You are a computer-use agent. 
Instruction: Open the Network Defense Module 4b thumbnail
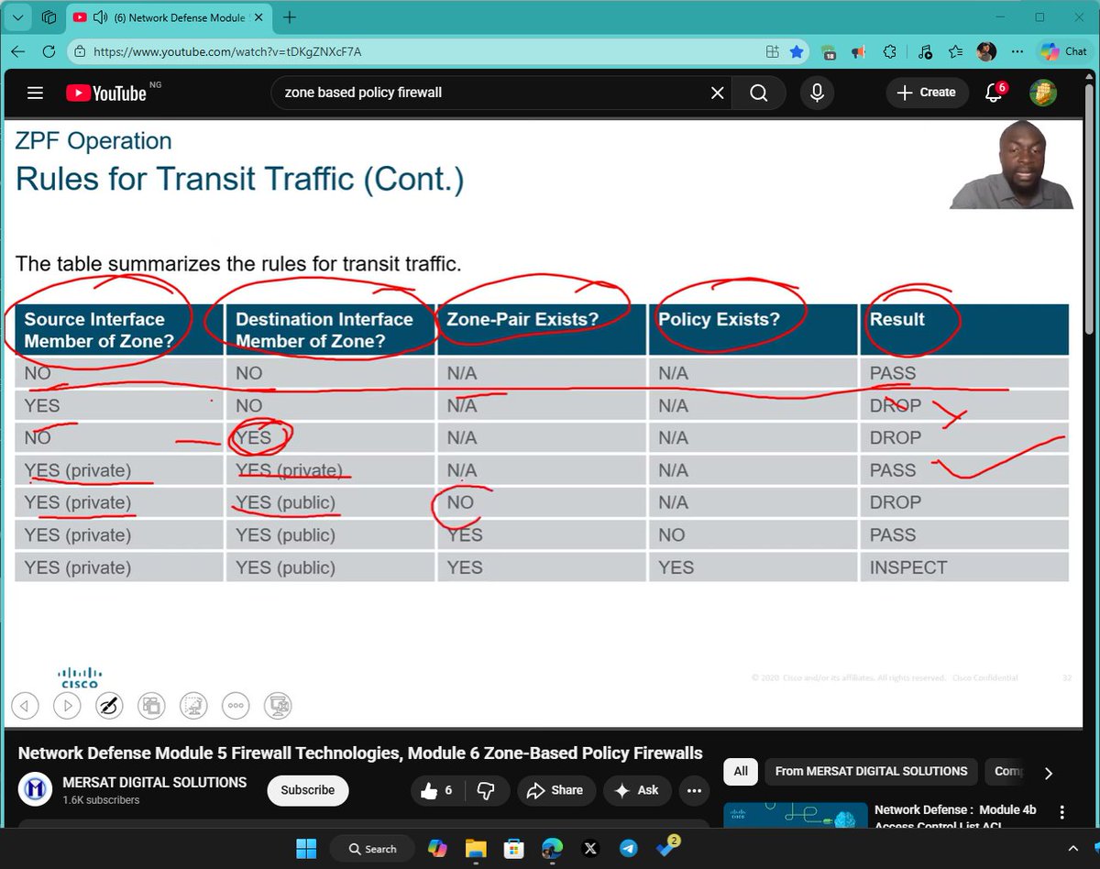click(796, 814)
